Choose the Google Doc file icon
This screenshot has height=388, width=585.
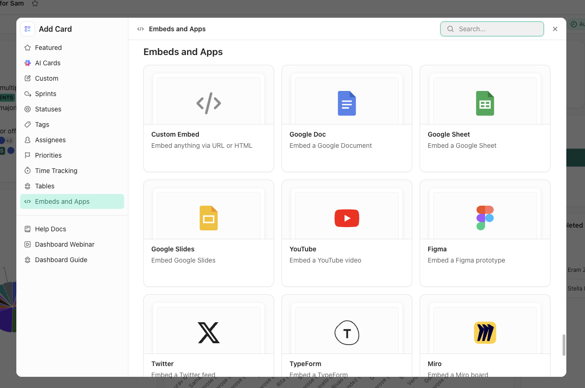click(347, 103)
